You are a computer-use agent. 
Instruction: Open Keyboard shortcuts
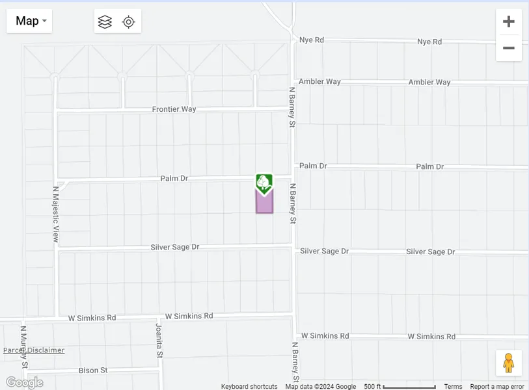click(x=249, y=387)
